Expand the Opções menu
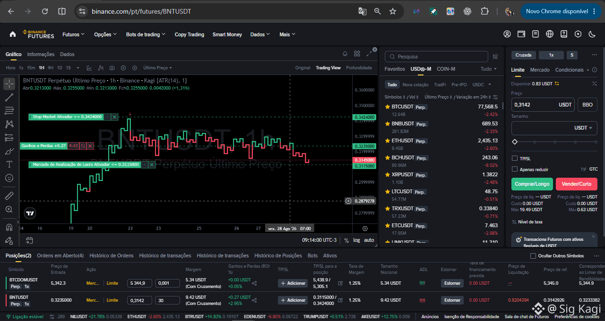Viewport: 605px width, 321px height. click(x=105, y=34)
